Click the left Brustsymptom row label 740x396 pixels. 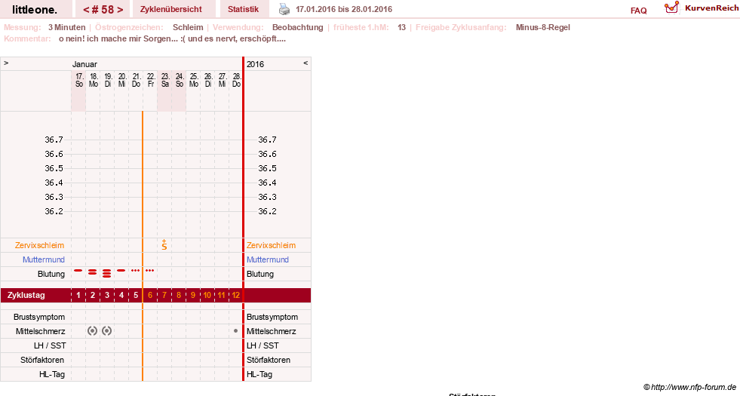(x=39, y=317)
